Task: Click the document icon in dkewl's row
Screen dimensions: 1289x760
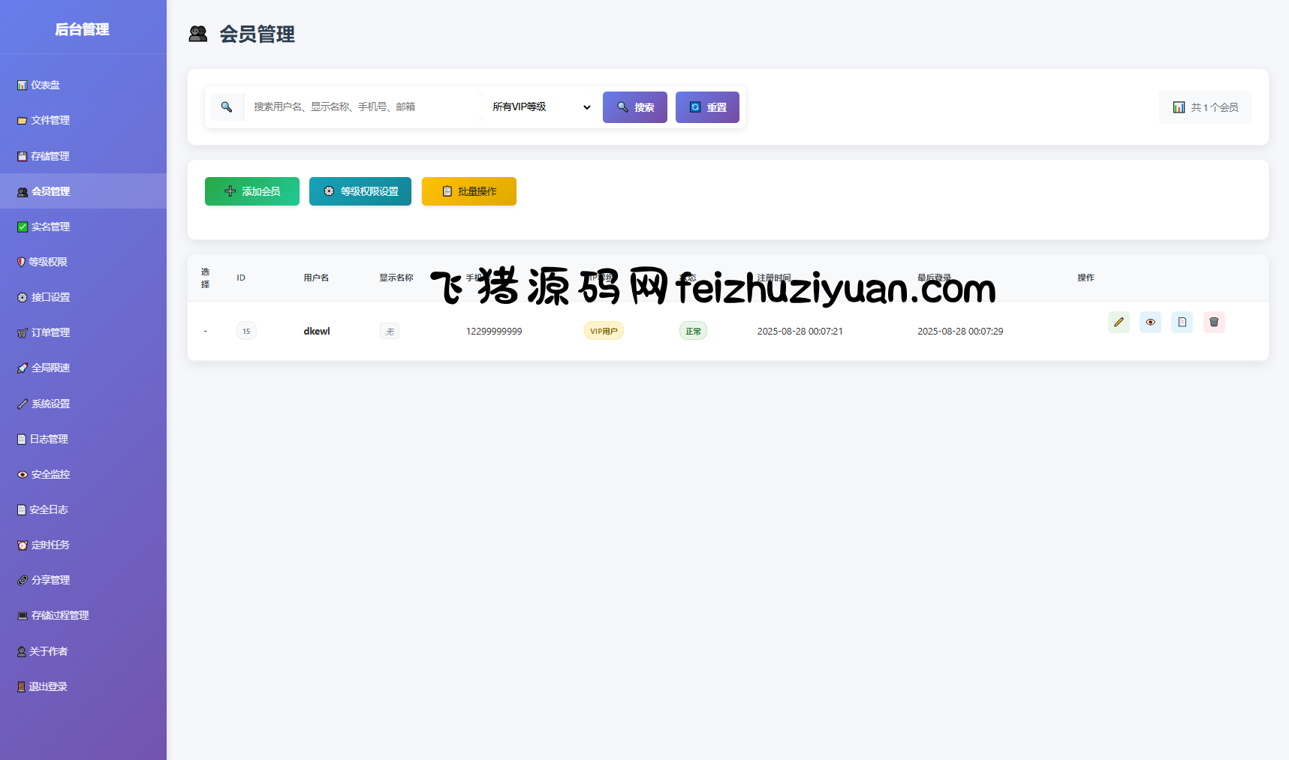Action: [x=1182, y=323]
